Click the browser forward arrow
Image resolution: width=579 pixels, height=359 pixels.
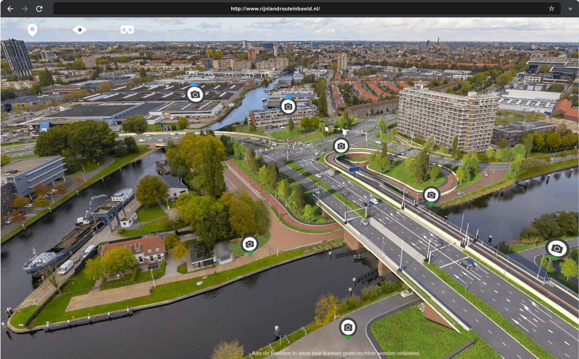pyautogui.click(x=25, y=9)
